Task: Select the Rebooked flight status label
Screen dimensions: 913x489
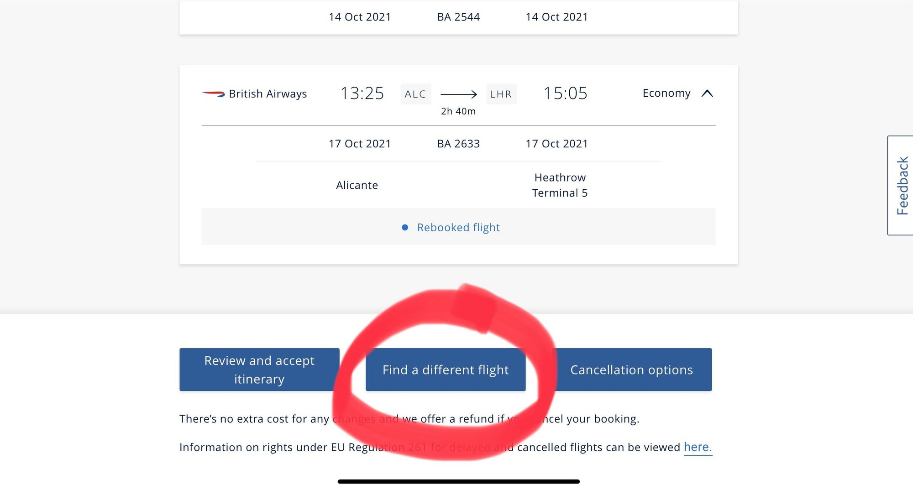Action: tap(458, 227)
